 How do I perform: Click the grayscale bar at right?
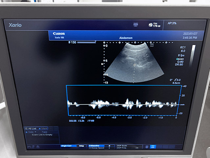tap(193, 56)
